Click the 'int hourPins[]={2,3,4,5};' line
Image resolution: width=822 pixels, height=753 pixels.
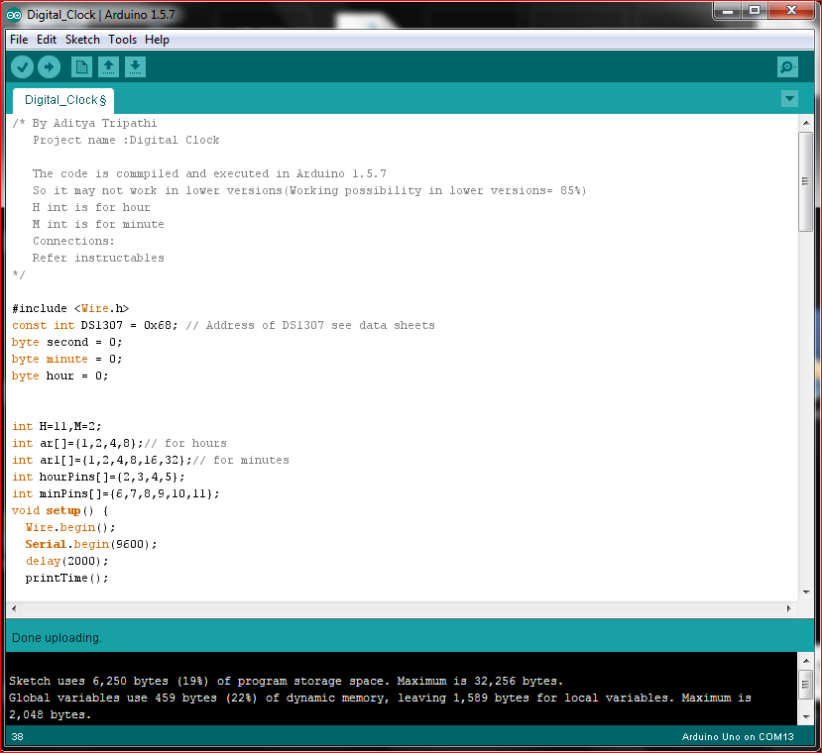(98, 477)
